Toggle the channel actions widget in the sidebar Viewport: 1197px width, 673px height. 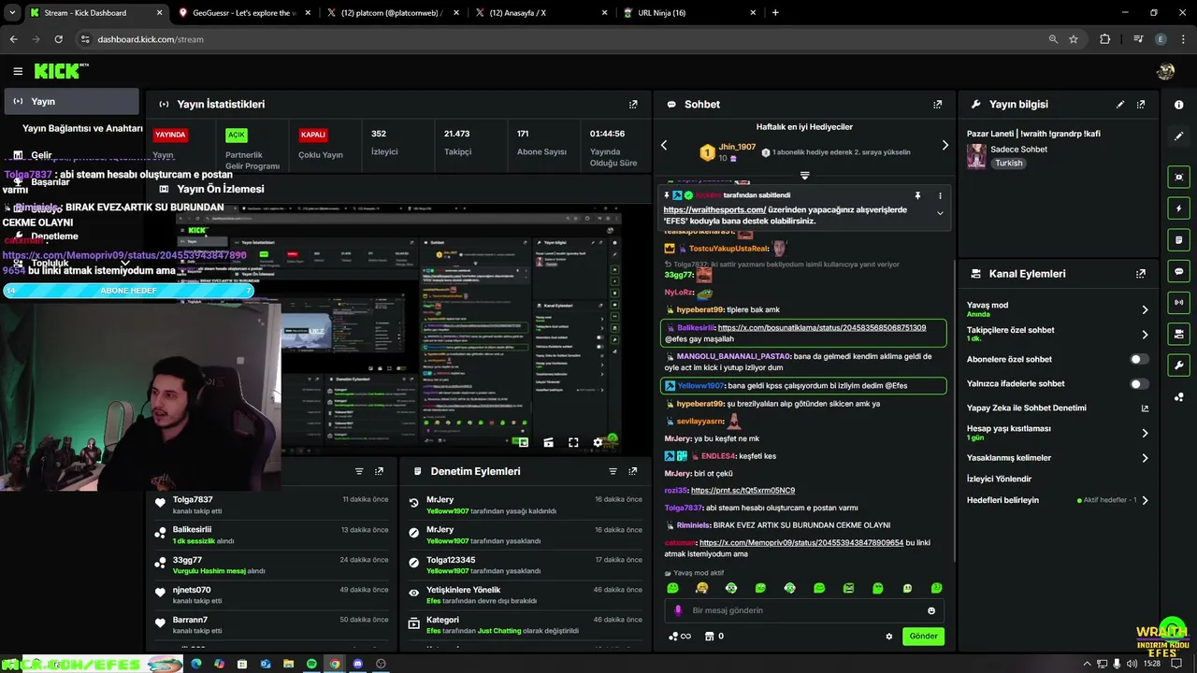pos(1179,334)
